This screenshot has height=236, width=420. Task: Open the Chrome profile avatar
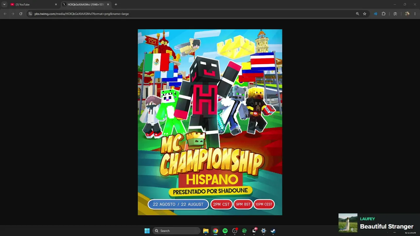(407, 14)
